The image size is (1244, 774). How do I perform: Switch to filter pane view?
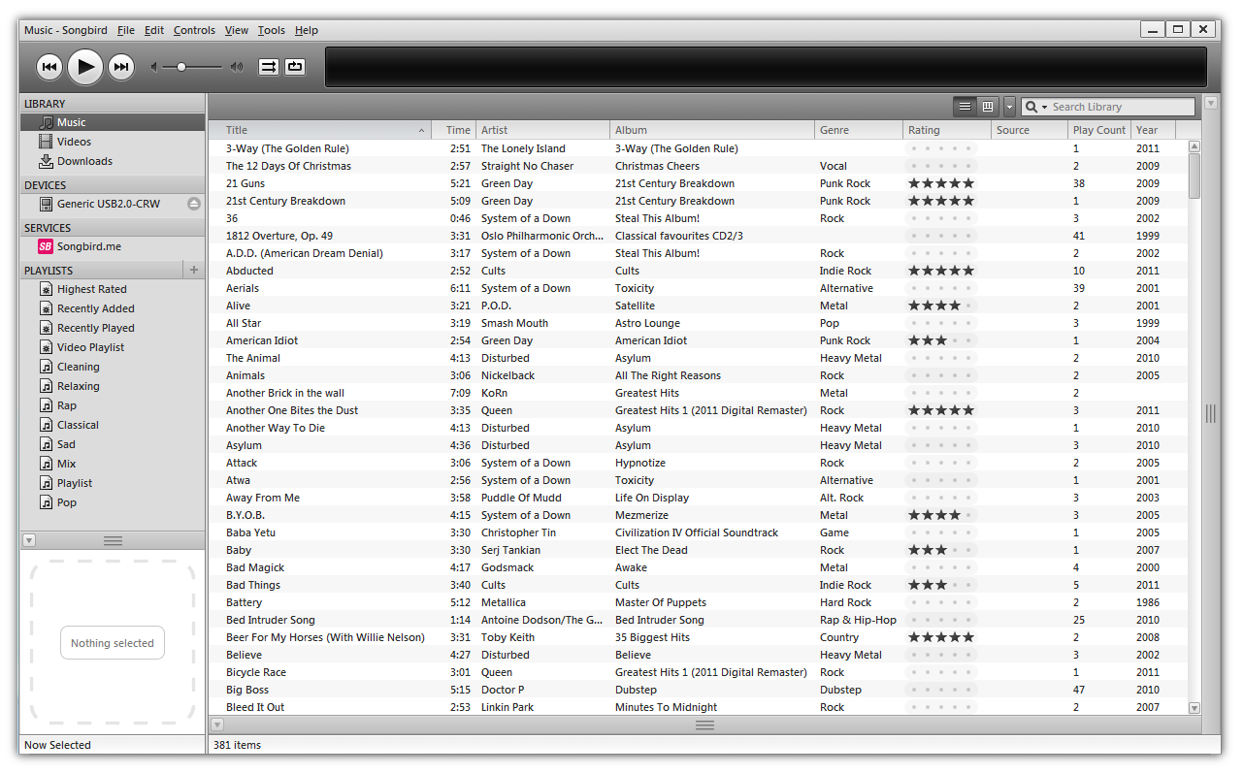(x=988, y=107)
